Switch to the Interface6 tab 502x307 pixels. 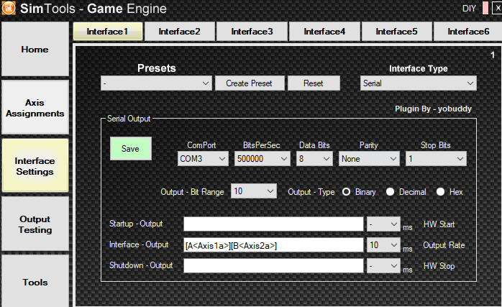467,32
